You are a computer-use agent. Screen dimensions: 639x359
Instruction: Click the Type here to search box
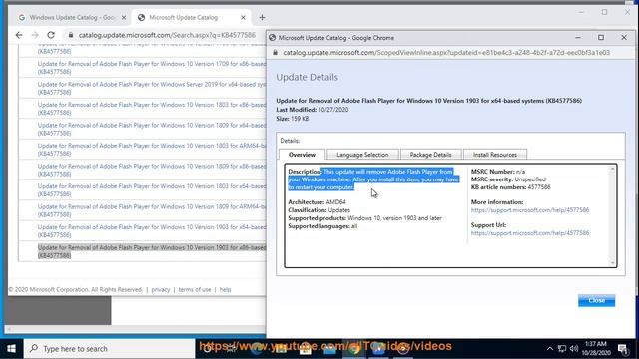pyautogui.click(x=109, y=349)
